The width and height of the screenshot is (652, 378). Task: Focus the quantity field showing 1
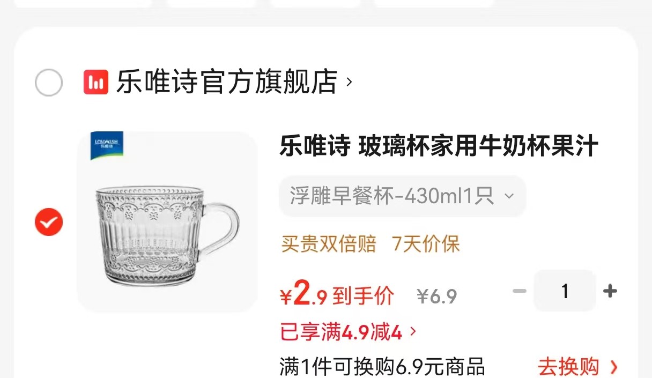(x=565, y=291)
